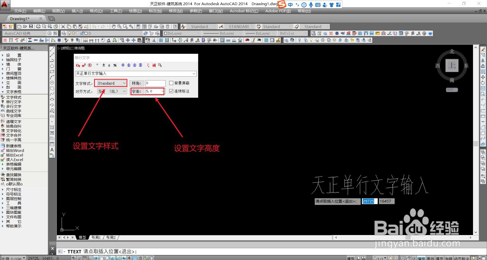
Task: Click the Sogou input method S icon
Action: 282,4
